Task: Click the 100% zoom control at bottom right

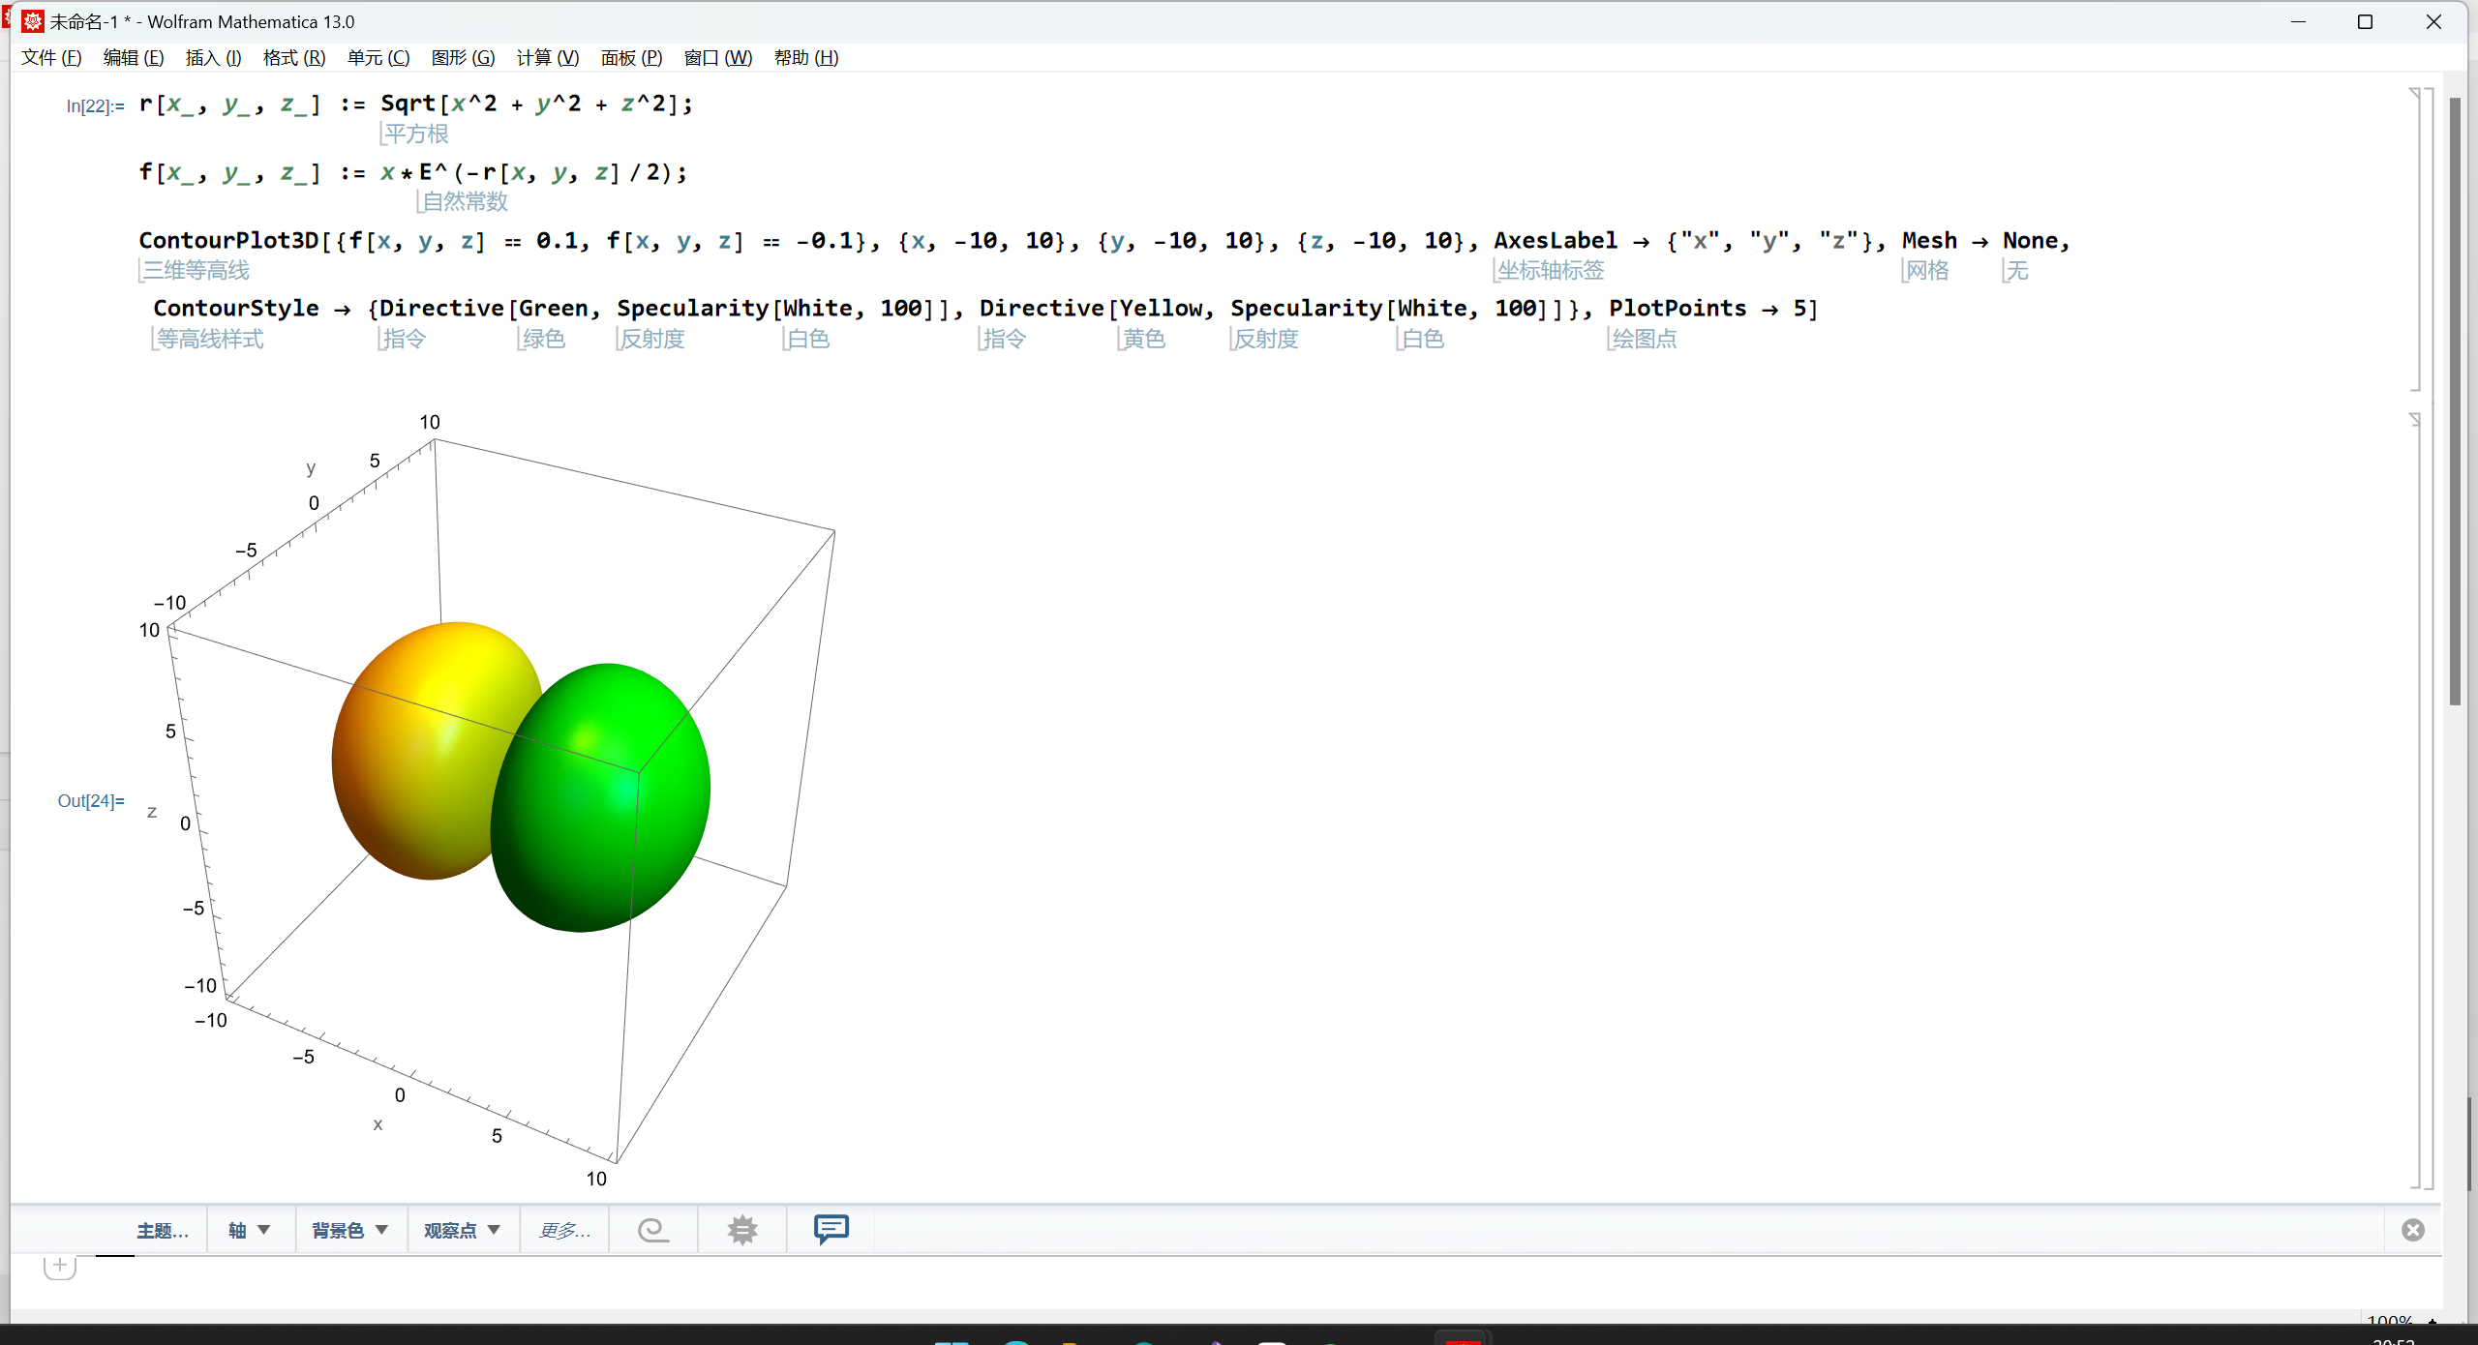Action: coord(2393,1322)
